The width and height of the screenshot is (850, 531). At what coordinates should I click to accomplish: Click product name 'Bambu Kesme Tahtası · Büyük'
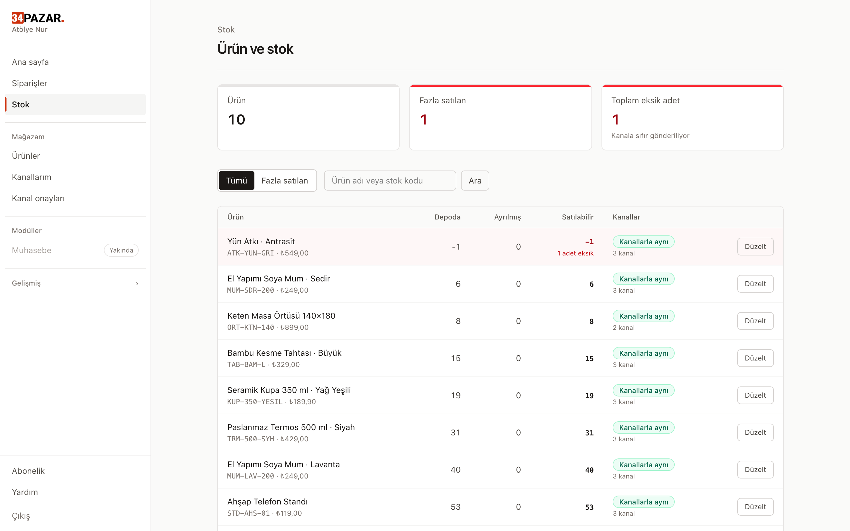click(x=284, y=353)
